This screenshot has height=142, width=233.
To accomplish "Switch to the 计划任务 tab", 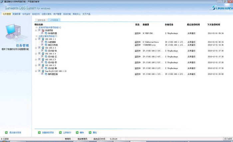I will (54, 20).
